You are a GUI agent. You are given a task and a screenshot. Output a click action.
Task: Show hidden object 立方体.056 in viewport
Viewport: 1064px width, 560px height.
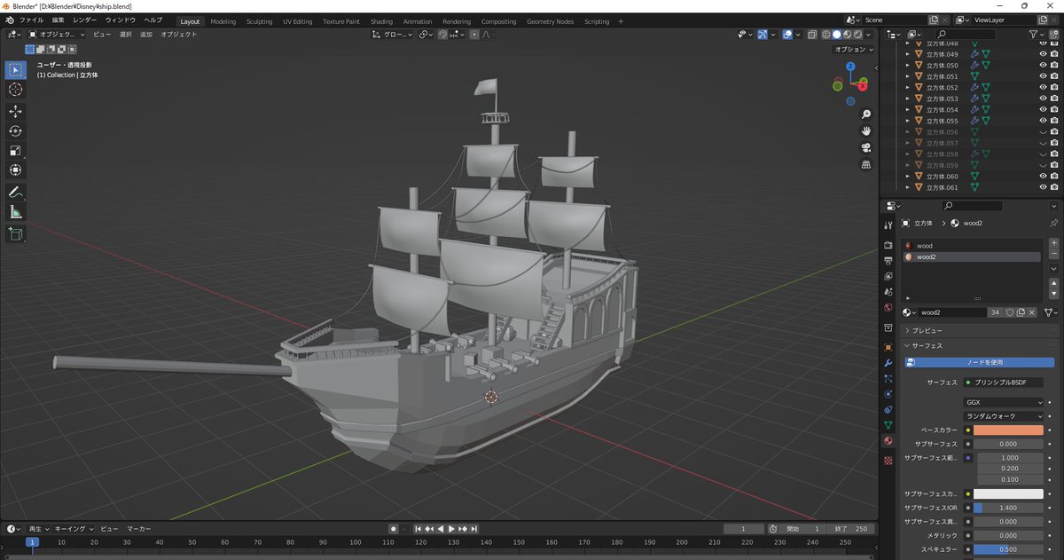(1043, 131)
